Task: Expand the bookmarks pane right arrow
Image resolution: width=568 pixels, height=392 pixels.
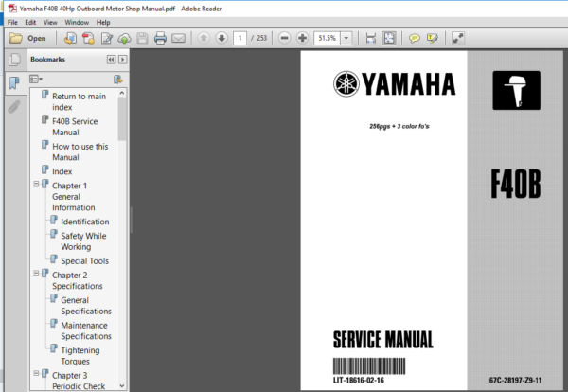Action: tap(123, 60)
